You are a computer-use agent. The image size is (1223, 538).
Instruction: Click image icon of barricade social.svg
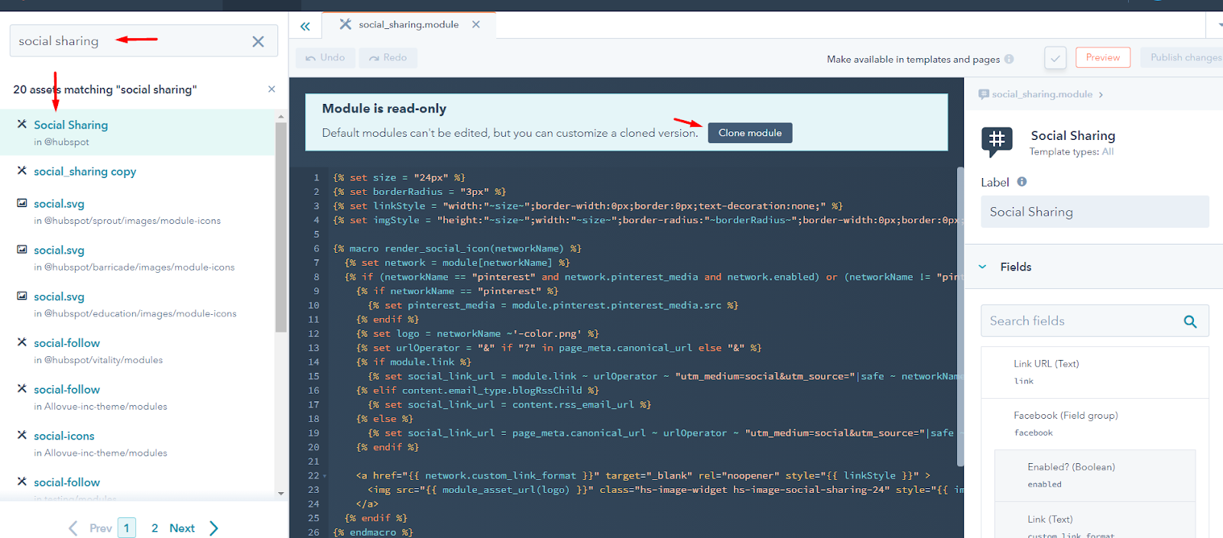22,249
